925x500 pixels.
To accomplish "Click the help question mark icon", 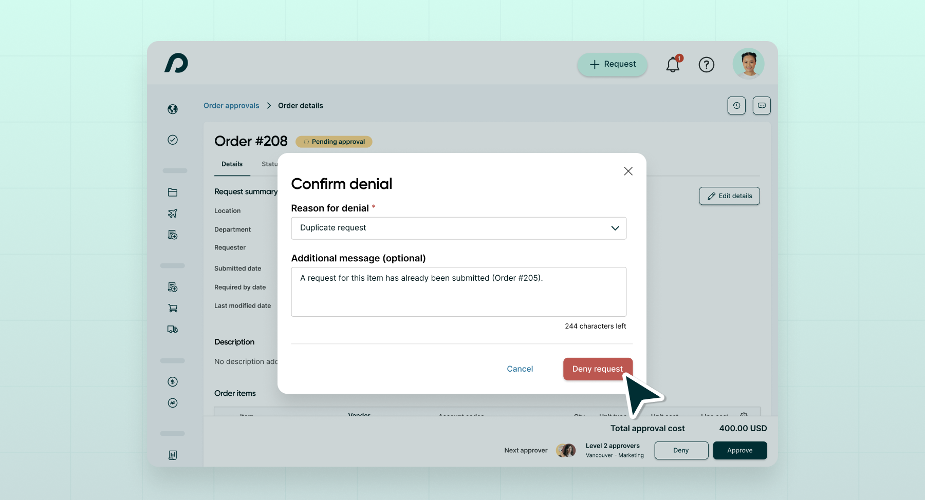I will [707, 65].
